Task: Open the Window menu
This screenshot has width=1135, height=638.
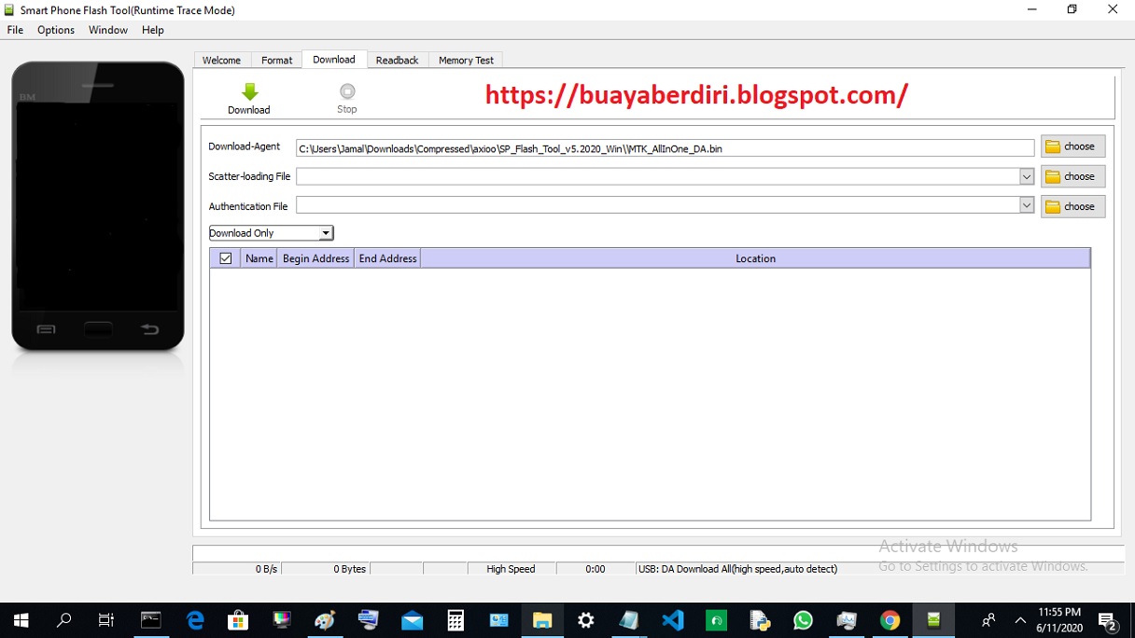Action: tap(107, 30)
